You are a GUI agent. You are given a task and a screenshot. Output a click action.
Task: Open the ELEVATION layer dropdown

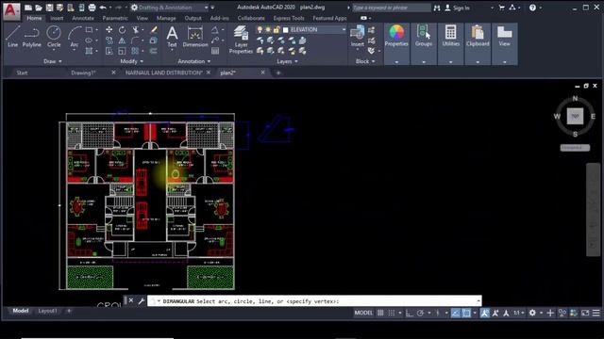[x=344, y=29]
